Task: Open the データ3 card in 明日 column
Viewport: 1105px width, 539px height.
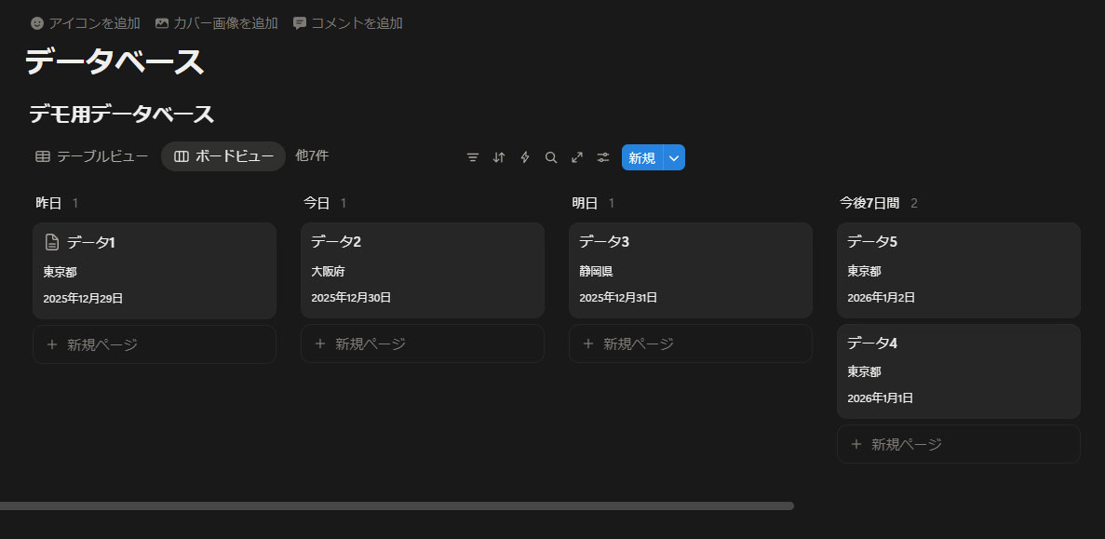Action: [690, 269]
